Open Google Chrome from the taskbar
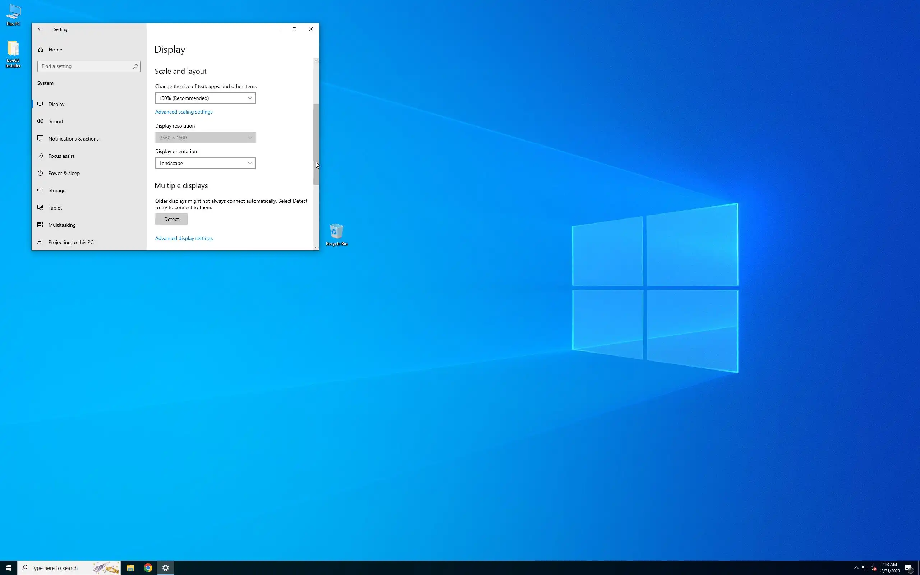The width and height of the screenshot is (920, 575). pyautogui.click(x=148, y=568)
